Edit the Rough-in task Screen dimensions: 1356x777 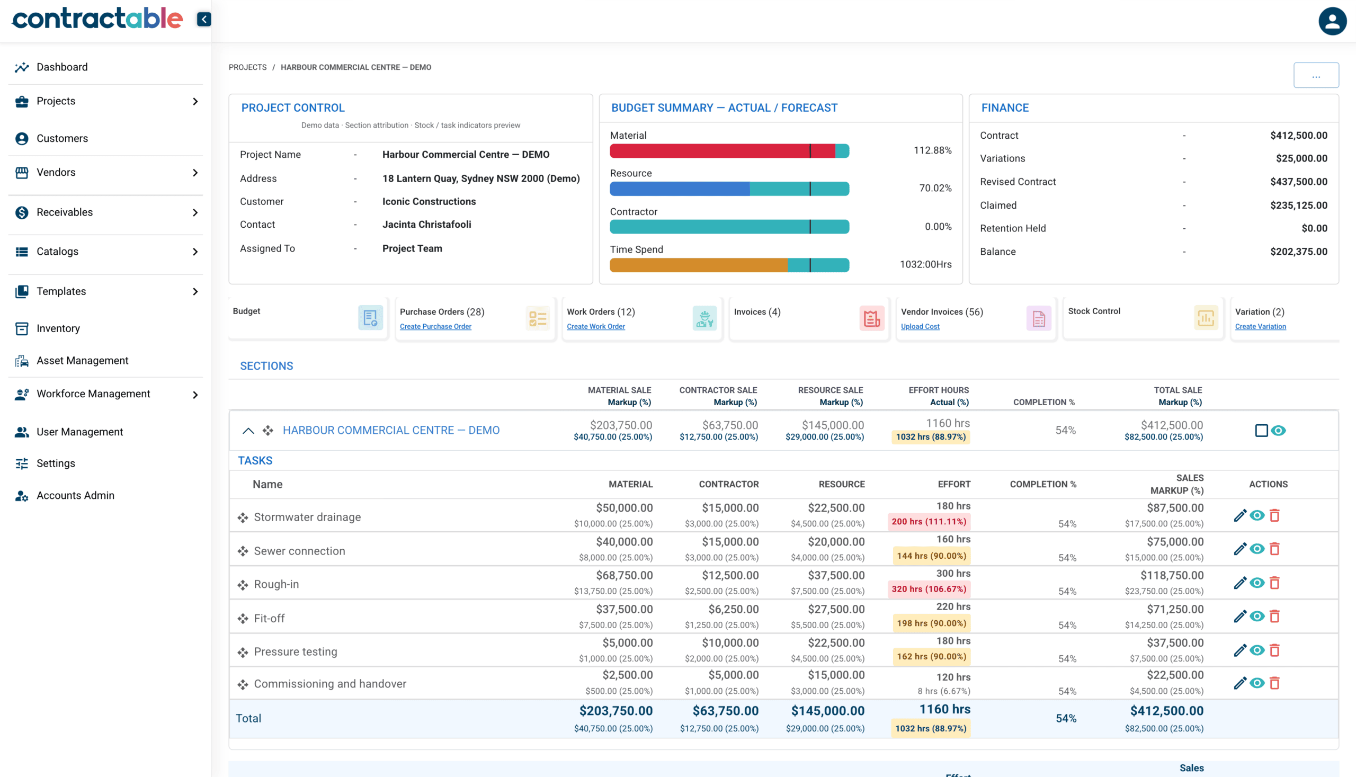pos(1239,583)
